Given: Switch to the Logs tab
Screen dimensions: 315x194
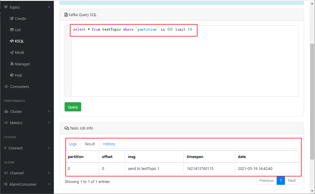Looking at the screenshot, I should (73, 144).
